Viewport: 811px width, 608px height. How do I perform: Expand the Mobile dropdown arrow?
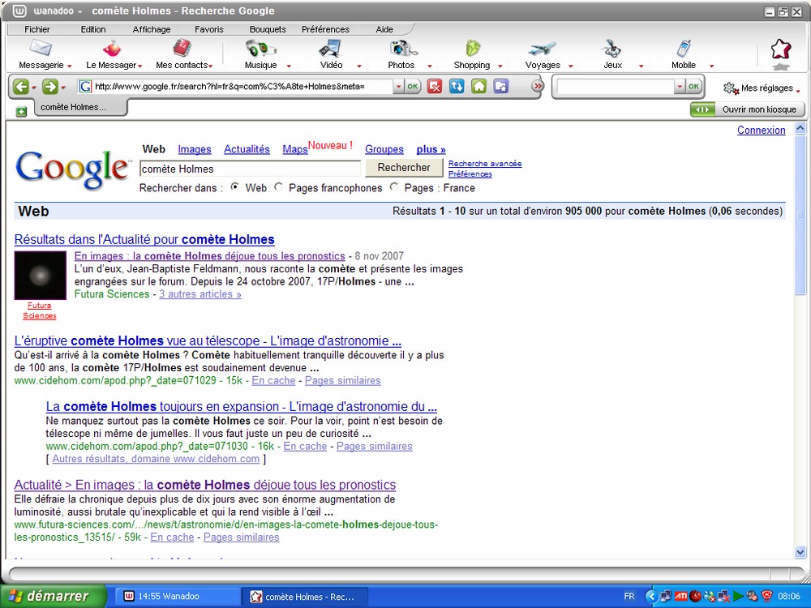point(712,66)
